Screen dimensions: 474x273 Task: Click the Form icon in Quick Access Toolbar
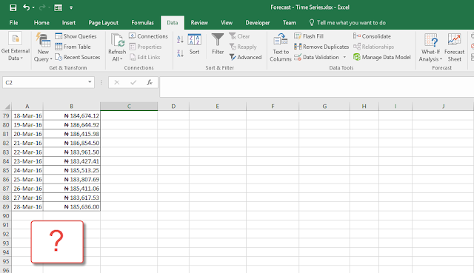[x=58, y=7]
